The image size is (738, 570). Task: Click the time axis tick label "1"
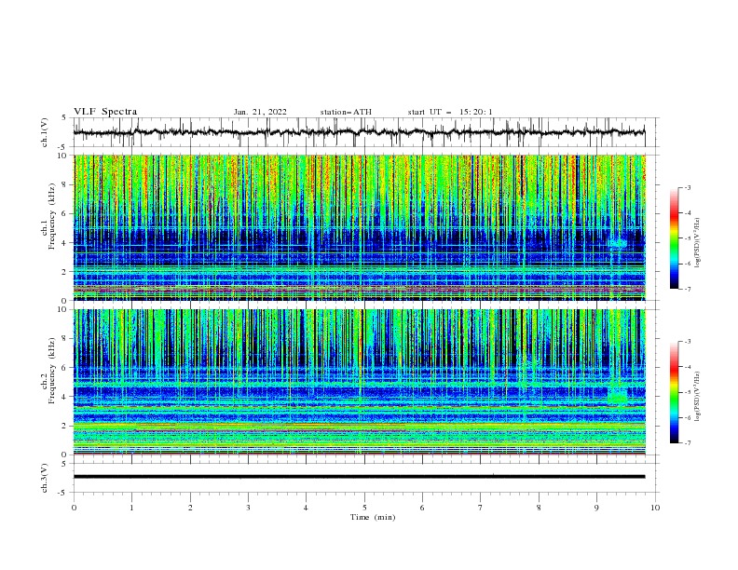coord(131,508)
